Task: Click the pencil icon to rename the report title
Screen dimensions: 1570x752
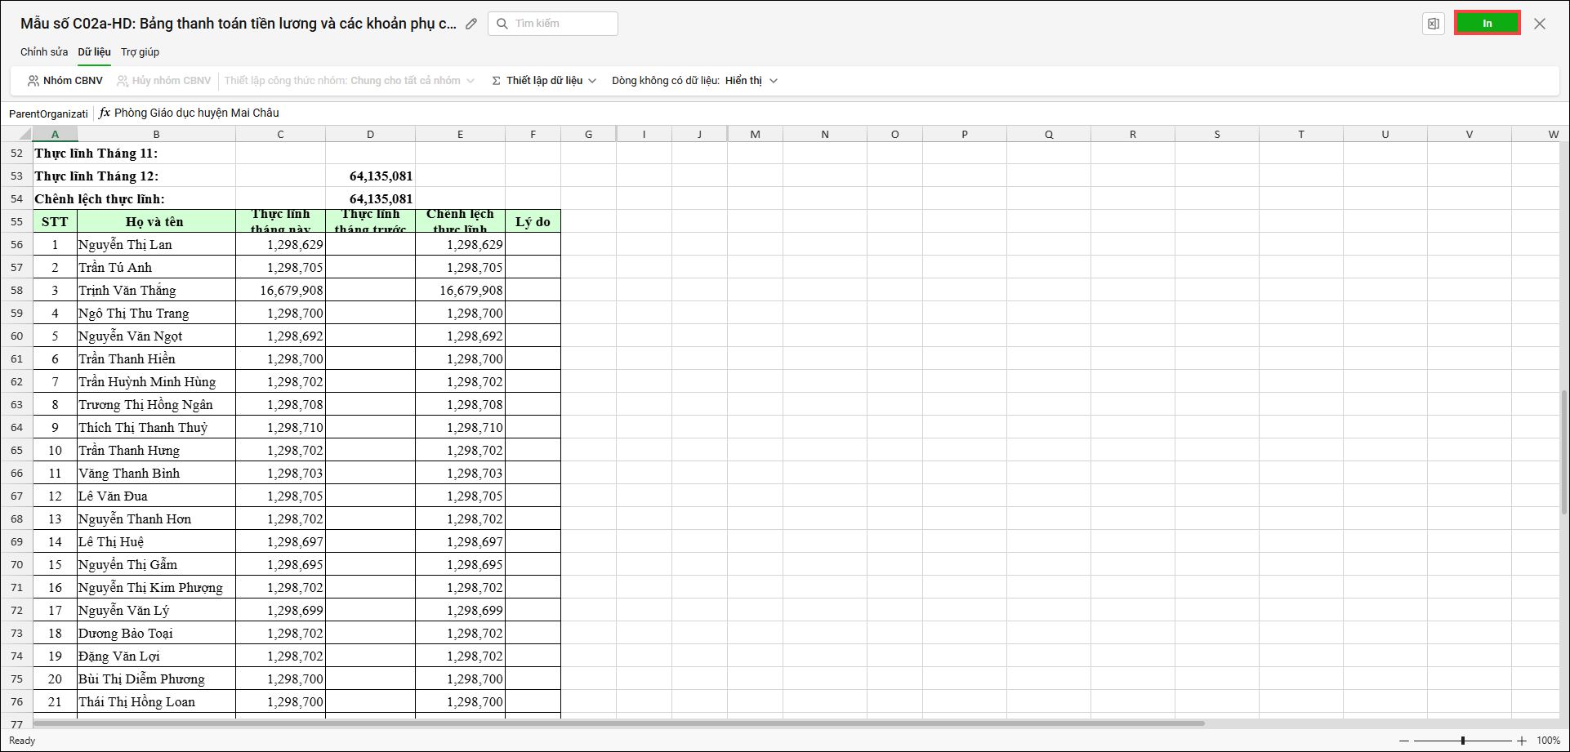Action: tap(471, 24)
